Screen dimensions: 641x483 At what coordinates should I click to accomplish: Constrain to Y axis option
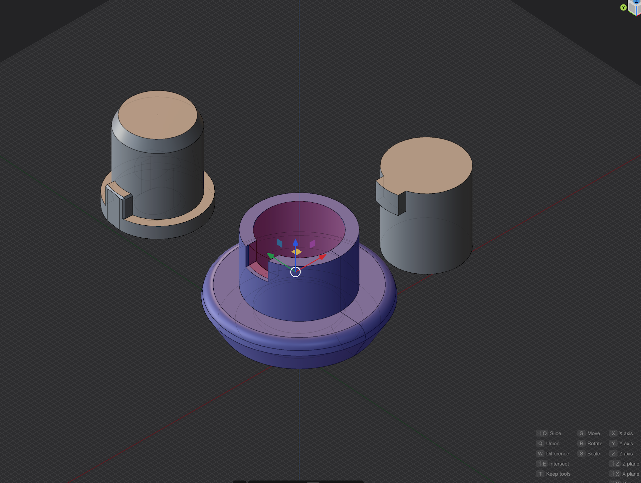click(622, 443)
